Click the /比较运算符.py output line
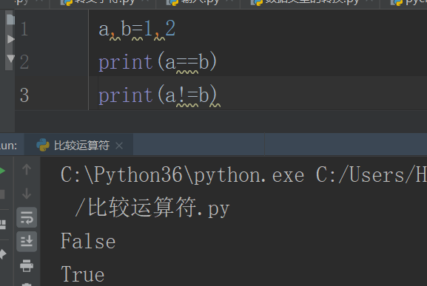This screenshot has width=427, height=286. [152, 208]
